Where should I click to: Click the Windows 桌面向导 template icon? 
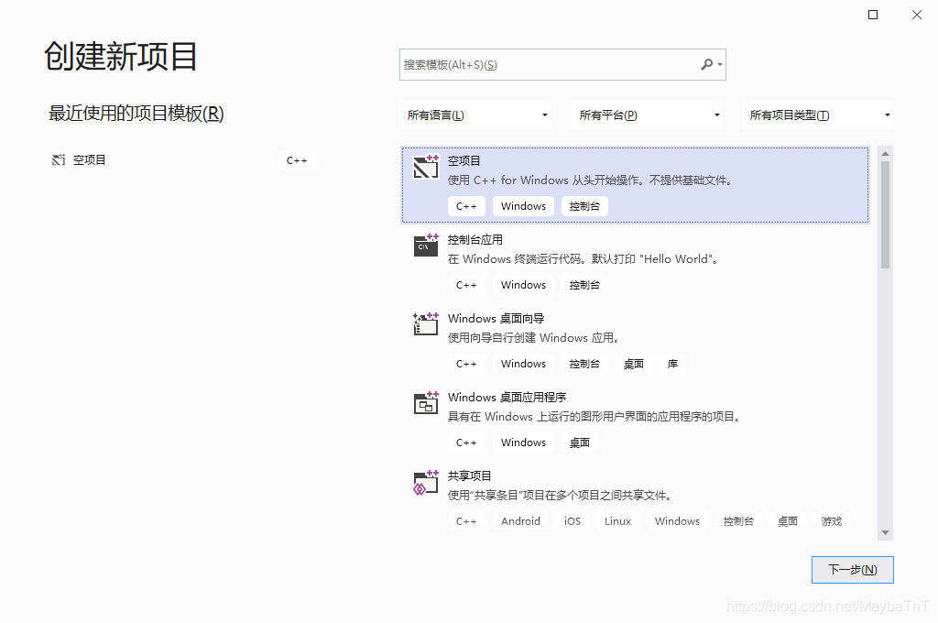426,323
